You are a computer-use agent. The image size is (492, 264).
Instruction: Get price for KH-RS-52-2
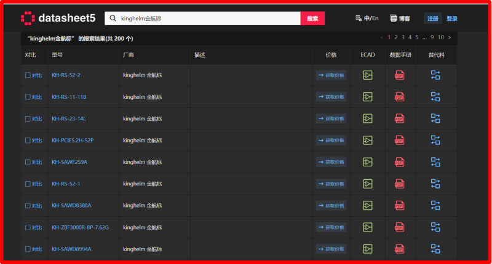331,75
